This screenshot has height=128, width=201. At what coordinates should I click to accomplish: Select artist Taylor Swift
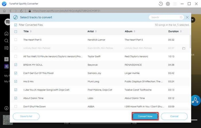point(94,56)
